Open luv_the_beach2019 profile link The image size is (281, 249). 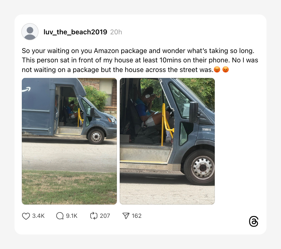tap(75, 32)
